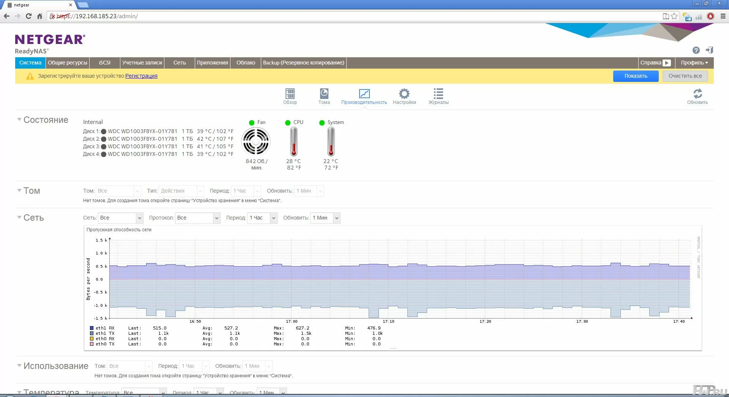Collapse the Использование section
The width and height of the screenshot is (729, 397).
pyautogui.click(x=19, y=366)
